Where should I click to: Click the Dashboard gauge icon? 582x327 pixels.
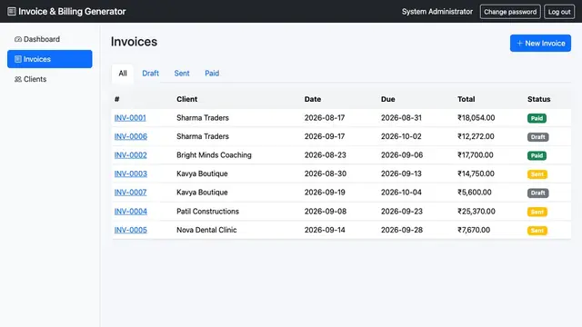tap(18, 39)
